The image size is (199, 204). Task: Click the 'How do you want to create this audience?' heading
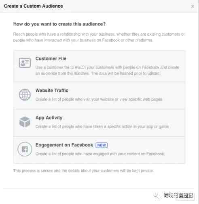59,24
